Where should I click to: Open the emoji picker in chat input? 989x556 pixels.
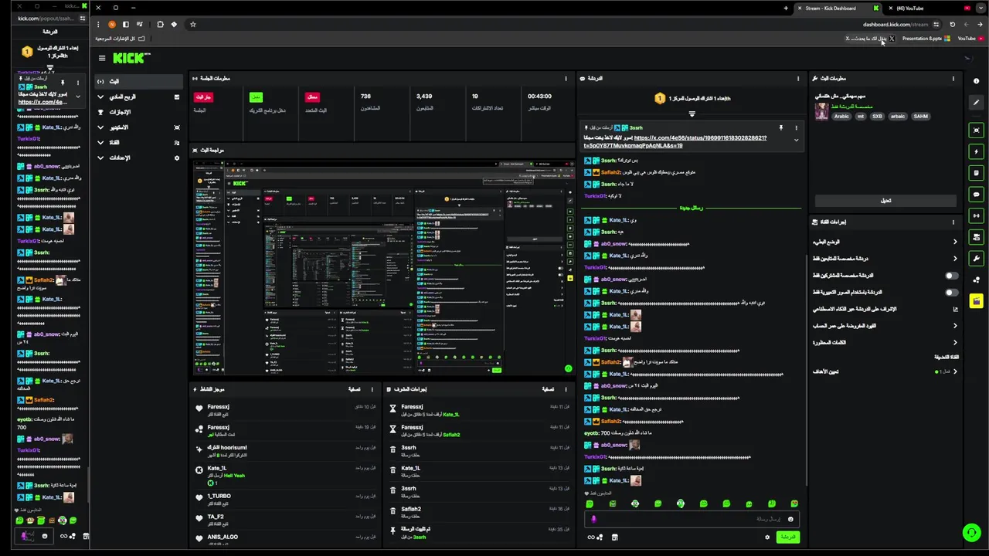[x=790, y=520]
